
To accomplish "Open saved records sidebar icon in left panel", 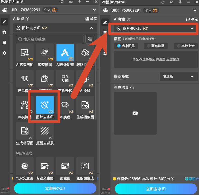I will (x=4, y=43).
